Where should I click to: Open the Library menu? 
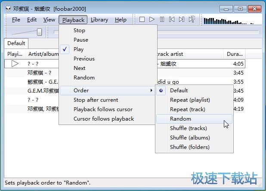[x=99, y=20]
